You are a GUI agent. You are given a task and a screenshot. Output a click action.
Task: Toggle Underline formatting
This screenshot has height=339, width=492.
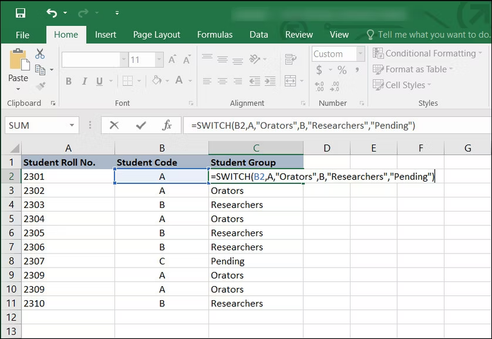pos(100,81)
